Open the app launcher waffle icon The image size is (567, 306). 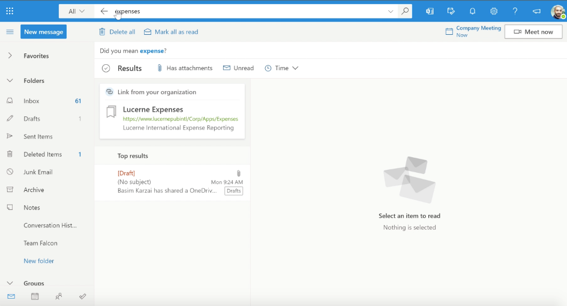(10, 11)
